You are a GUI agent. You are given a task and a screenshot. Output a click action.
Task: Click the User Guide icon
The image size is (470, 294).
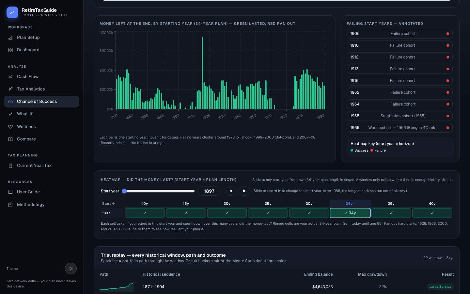coord(10,192)
